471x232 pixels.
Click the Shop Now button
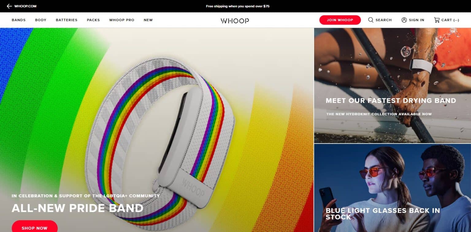click(x=35, y=227)
